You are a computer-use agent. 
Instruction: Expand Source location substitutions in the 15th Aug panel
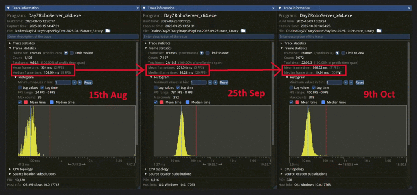tap(10, 174)
